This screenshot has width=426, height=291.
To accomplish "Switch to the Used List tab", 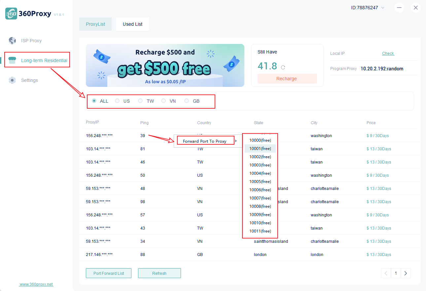I will click(x=132, y=24).
